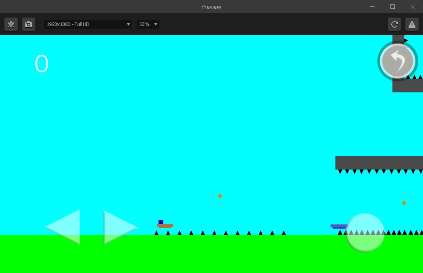Click the orange coin above the spikes
This screenshot has width=423, height=273.
pos(220,196)
